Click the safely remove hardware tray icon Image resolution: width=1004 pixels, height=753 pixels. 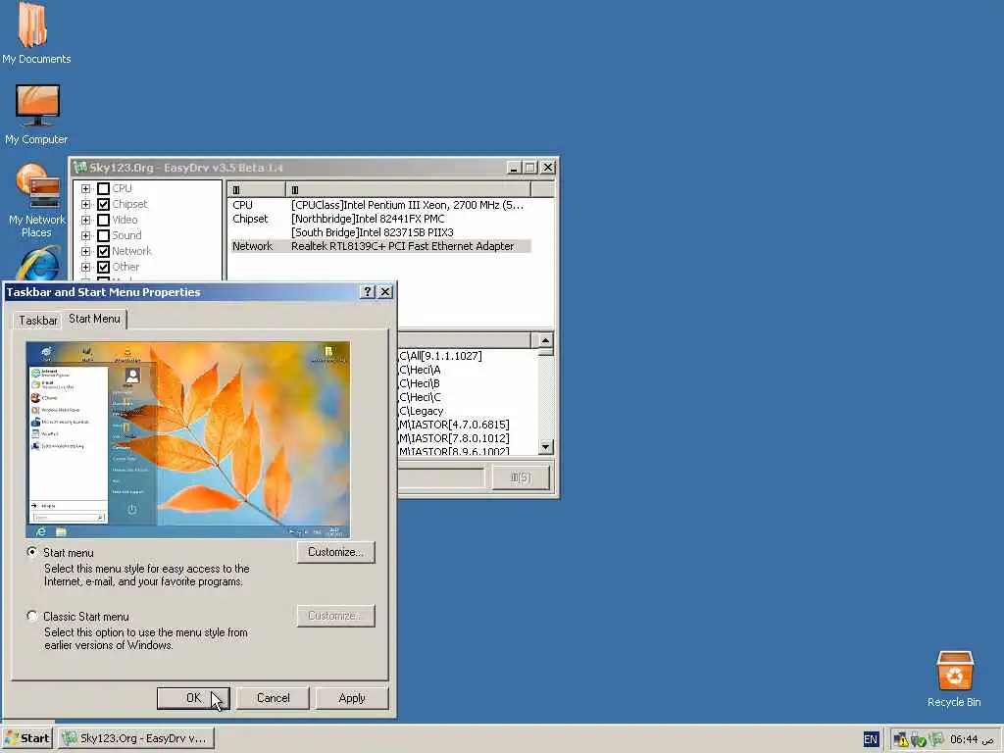pos(918,739)
